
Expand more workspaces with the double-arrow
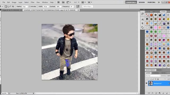[x=159, y=2]
